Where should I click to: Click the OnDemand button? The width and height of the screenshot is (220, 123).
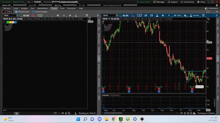211,8
